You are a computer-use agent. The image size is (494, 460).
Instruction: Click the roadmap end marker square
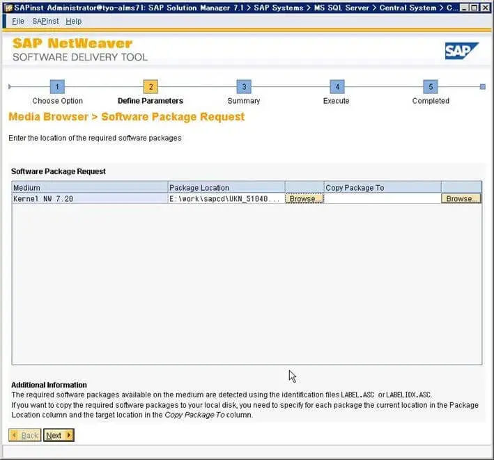tap(482, 87)
